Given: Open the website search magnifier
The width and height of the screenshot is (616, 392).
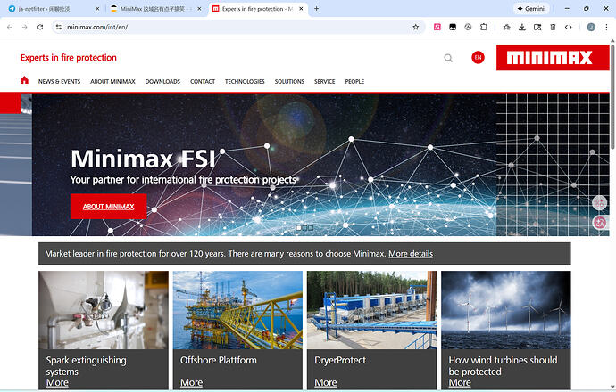Looking at the screenshot, I should [x=448, y=58].
